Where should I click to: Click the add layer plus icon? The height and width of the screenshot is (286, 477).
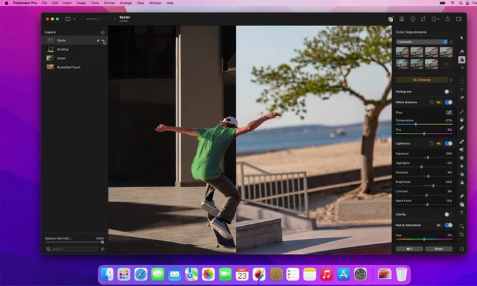[x=102, y=32]
